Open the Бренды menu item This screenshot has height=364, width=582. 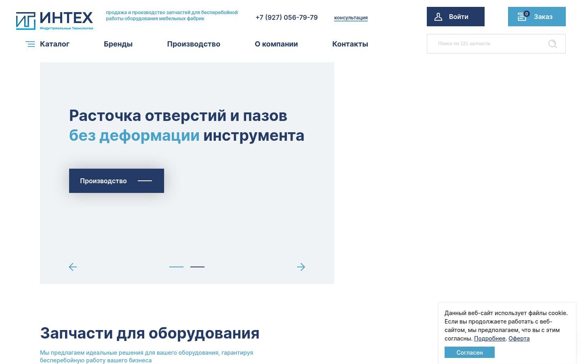pos(118,44)
